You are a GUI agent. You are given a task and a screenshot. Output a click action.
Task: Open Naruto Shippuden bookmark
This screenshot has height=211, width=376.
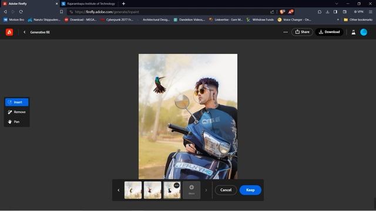[44, 19]
